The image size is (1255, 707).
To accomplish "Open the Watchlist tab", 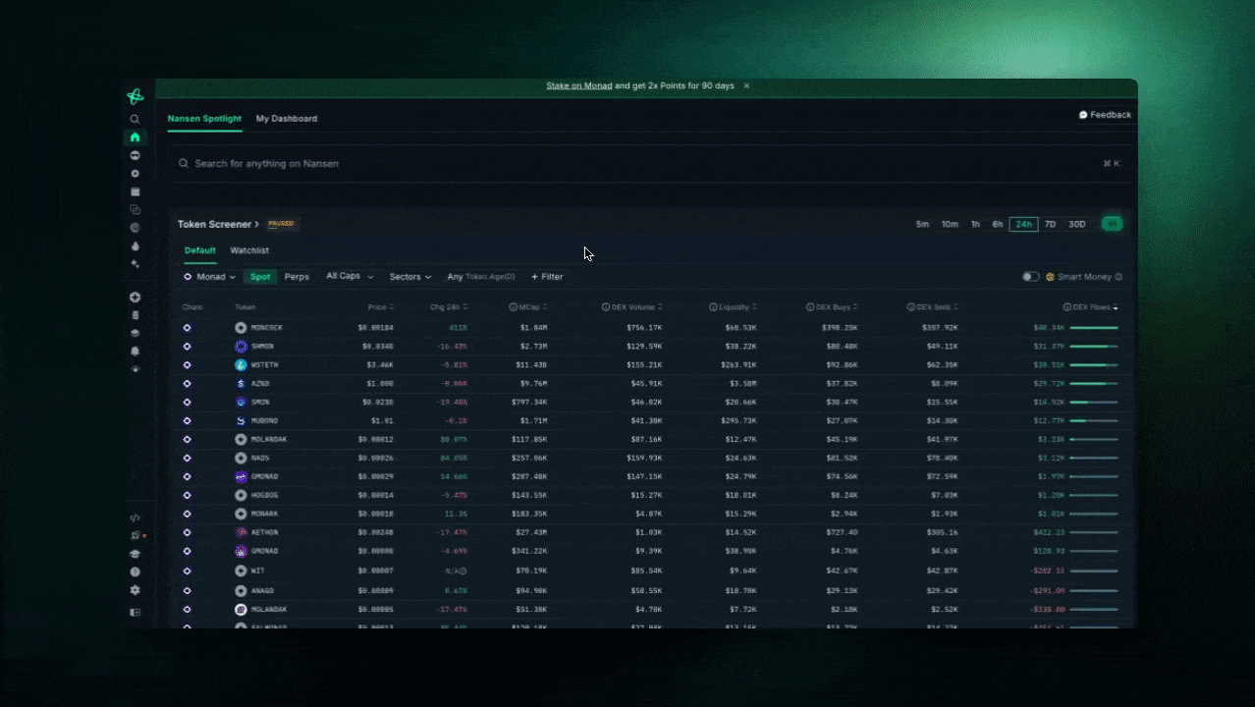I will coord(249,250).
